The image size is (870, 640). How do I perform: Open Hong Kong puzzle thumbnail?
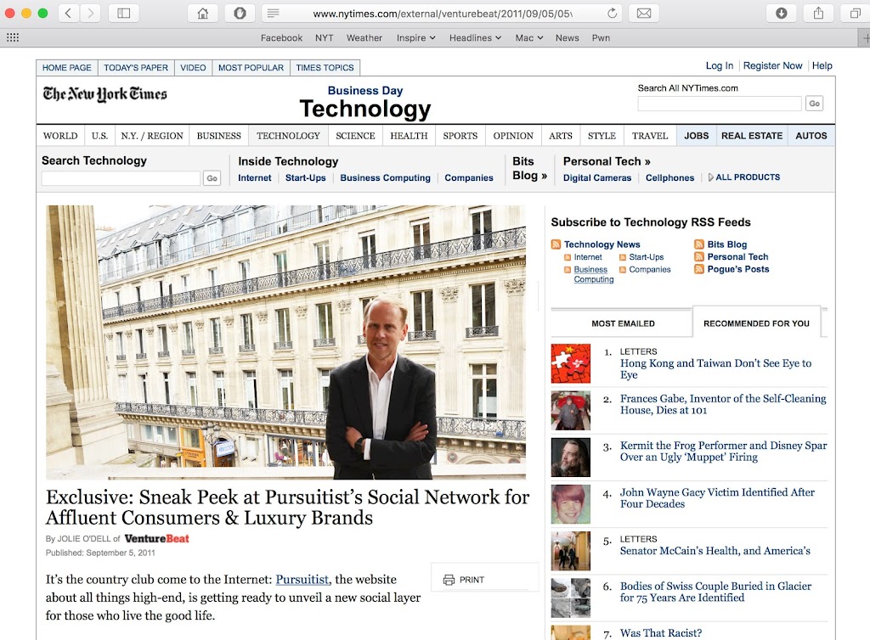(x=570, y=363)
